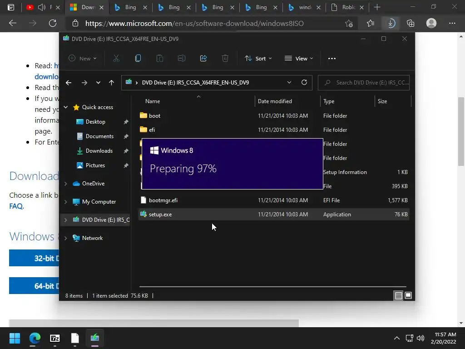Open Edge settings and more menu
The width and height of the screenshot is (465, 349).
(x=452, y=23)
